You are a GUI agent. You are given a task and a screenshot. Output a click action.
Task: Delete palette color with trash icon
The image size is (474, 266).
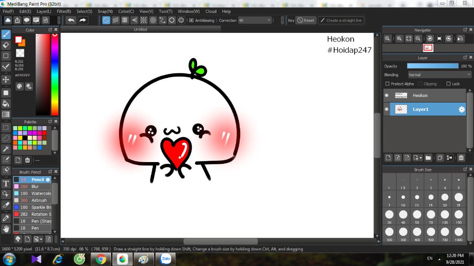[27, 160]
